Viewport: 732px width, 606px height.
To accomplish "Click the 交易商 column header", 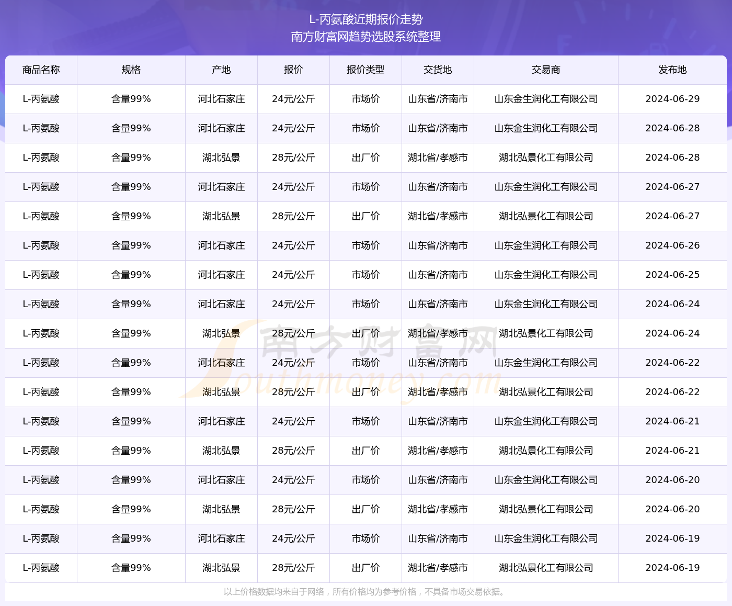I will click(546, 70).
